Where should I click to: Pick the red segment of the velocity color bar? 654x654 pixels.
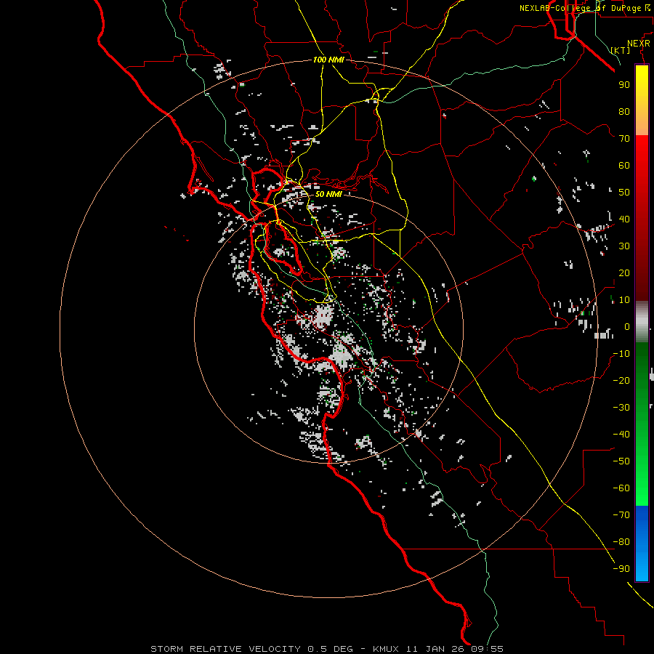coord(642,218)
